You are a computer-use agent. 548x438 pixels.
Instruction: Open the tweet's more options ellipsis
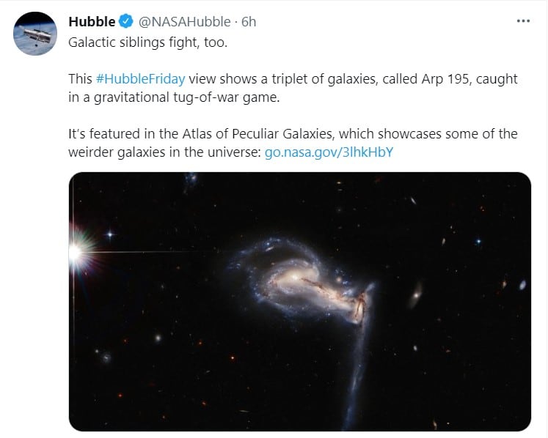click(x=522, y=21)
